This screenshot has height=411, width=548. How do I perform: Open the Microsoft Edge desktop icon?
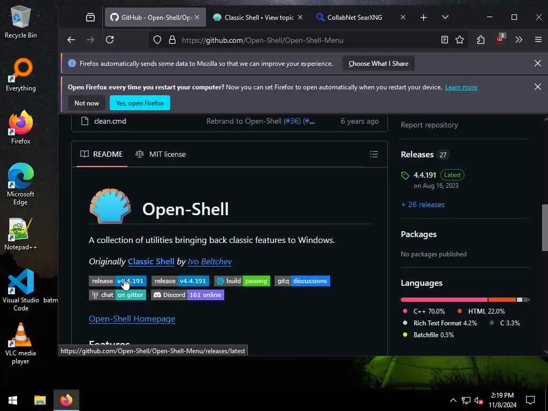pyautogui.click(x=21, y=185)
